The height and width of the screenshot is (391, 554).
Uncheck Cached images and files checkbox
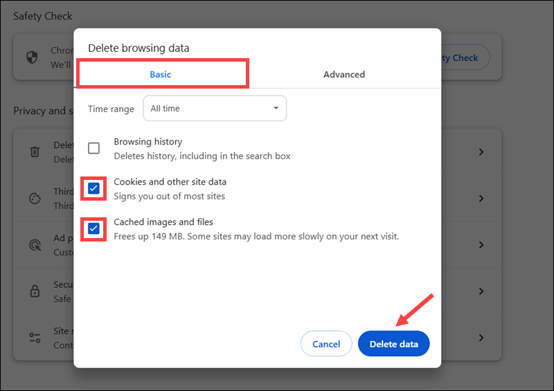pos(93,228)
